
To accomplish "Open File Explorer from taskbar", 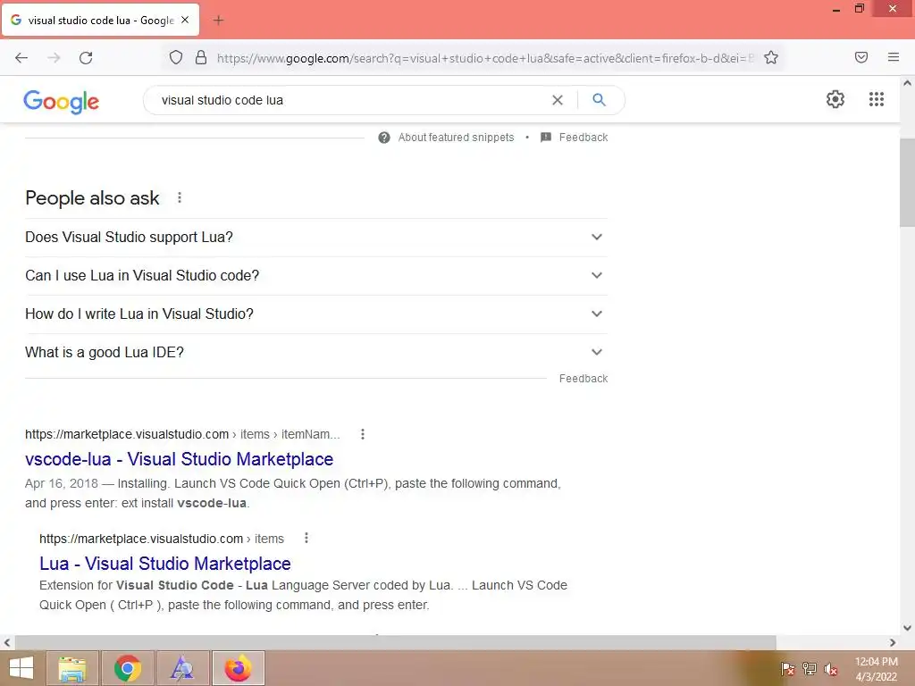I will pos(71,668).
